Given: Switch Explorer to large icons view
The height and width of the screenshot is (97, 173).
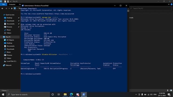Looking at the screenshot, I should (171, 91).
